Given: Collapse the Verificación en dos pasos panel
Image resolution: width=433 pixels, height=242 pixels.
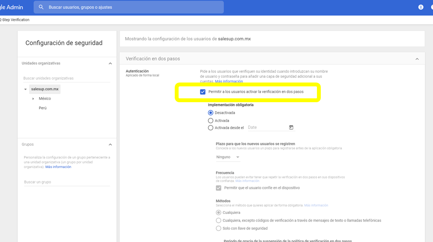Looking at the screenshot, I should coord(417,59).
